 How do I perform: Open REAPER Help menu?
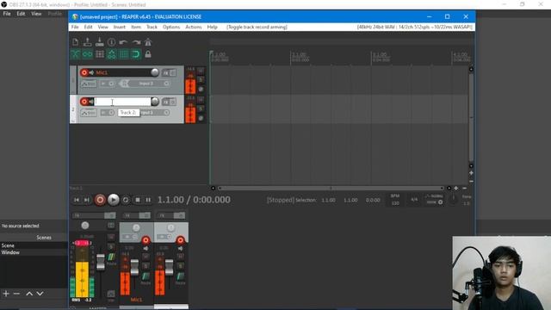(212, 27)
